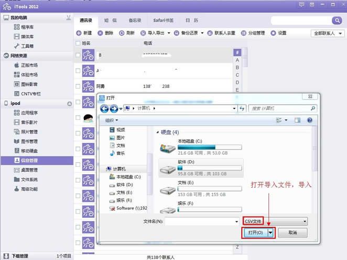Viewport: 347px width, 260px height.
Task: Switch to the 备忘录 tab
Action: click(135, 20)
